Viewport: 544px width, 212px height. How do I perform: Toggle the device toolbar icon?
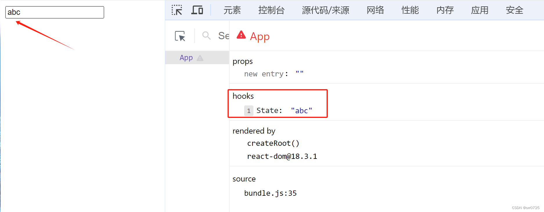pyautogui.click(x=197, y=10)
